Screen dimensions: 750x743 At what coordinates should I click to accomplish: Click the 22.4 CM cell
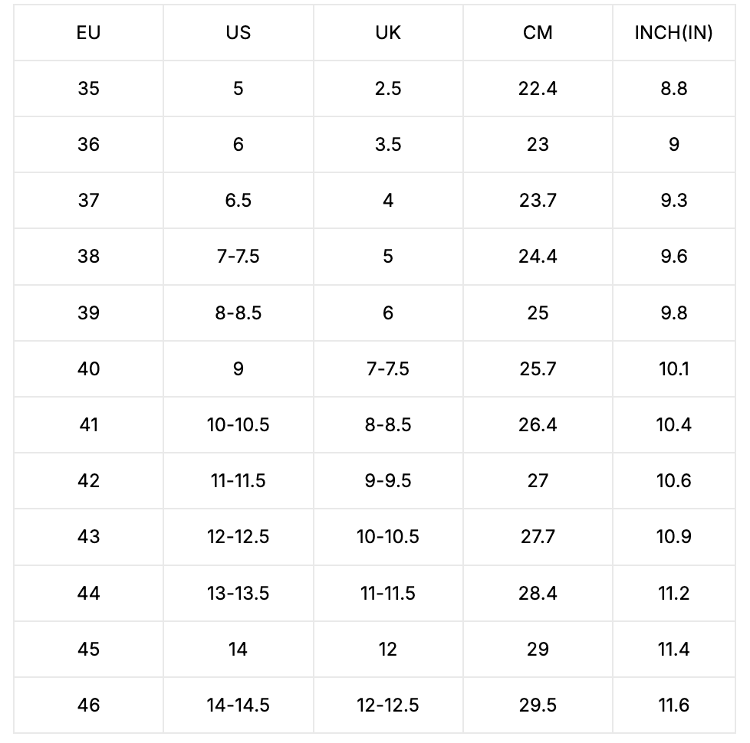[x=538, y=89]
